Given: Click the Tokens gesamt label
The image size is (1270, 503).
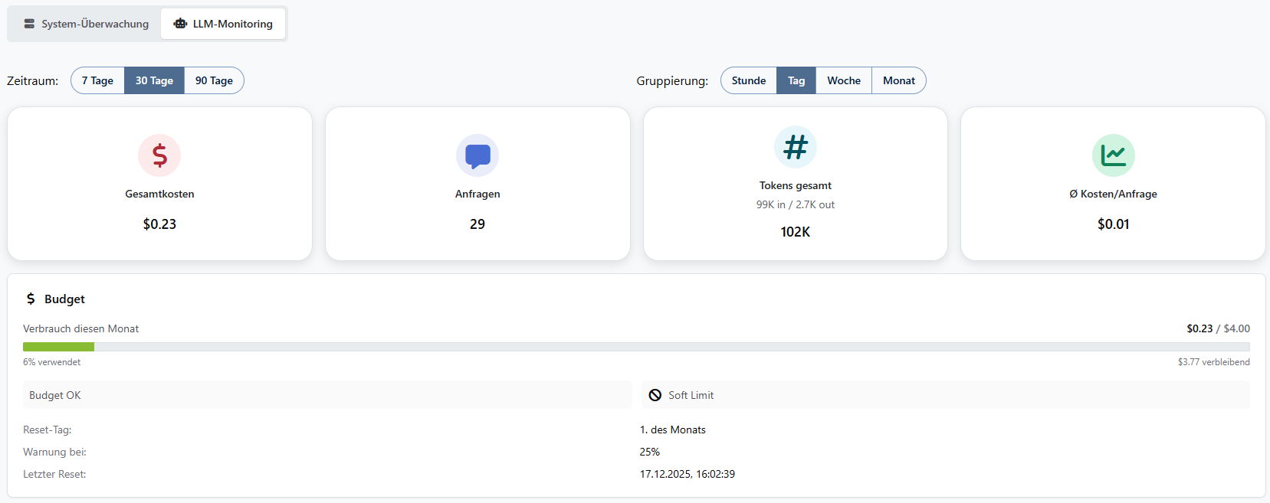Looking at the screenshot, I should [796, 185].
